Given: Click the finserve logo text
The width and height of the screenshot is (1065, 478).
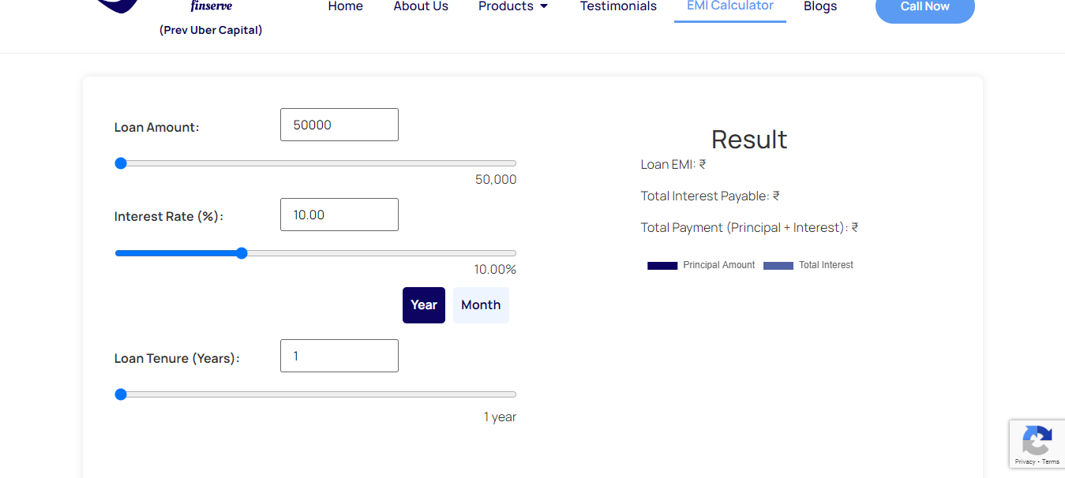Looking at the screenshot, I should click(x=212, y=6).
